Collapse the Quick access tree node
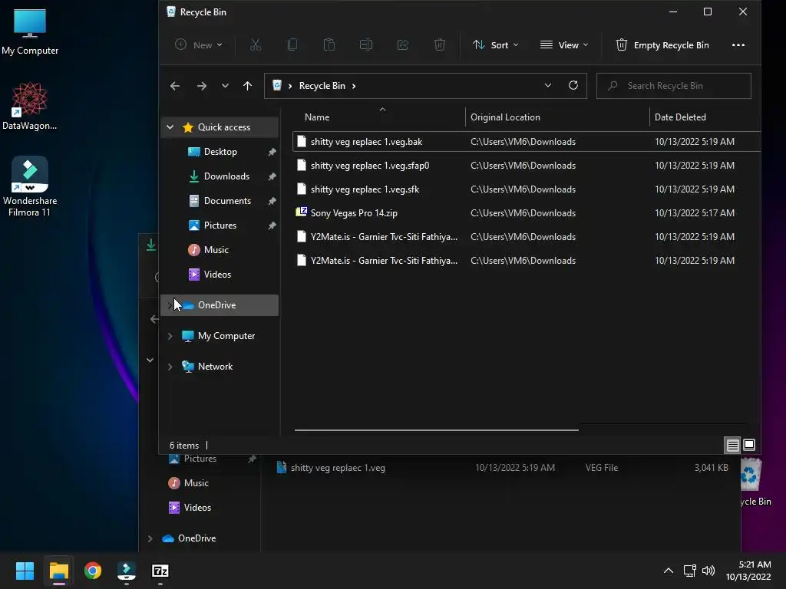The image size is (786, 589). (170, 127)
